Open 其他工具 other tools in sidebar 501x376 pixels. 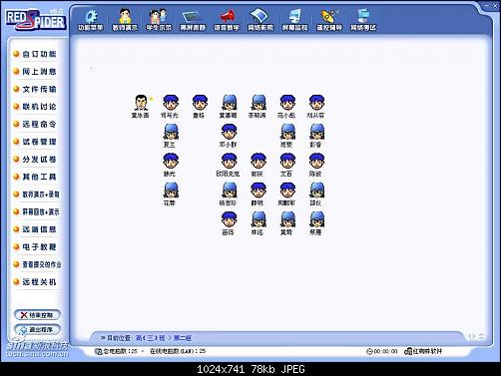click(x=35, y=177)
